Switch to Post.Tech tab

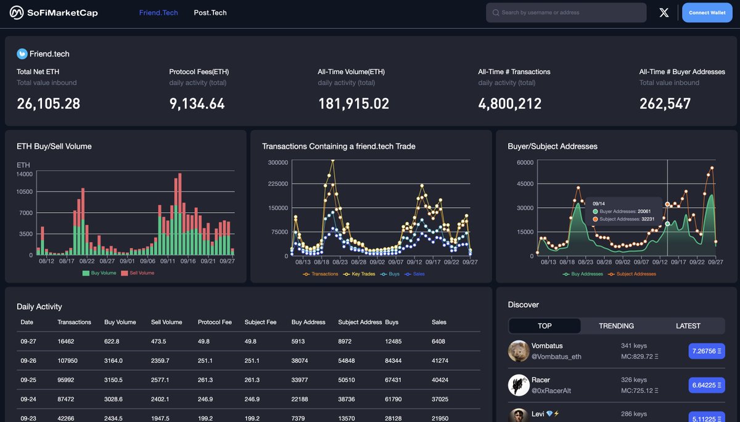[210, 12]
